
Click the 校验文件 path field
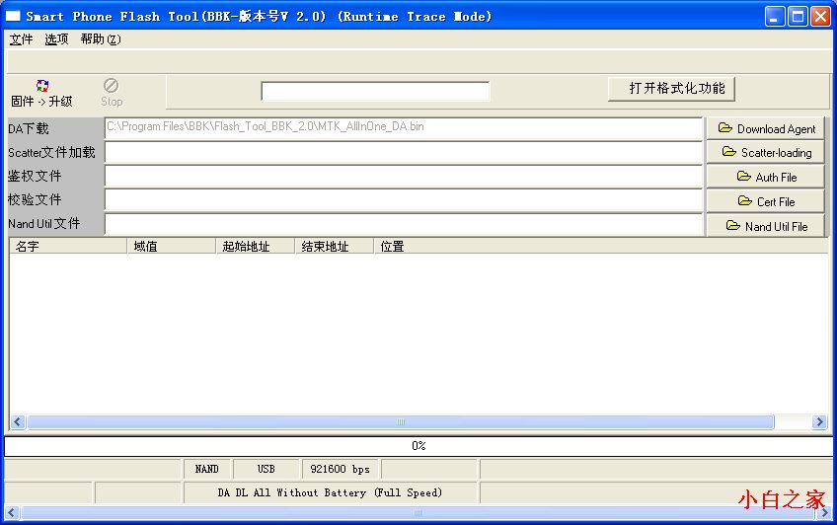403,200
